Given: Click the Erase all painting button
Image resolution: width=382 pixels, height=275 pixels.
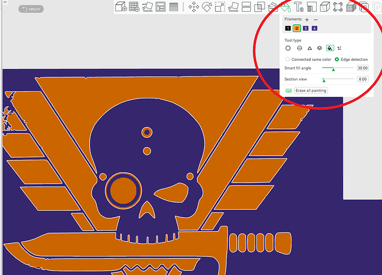Looking at the screenshot, I should click(311, 90).
